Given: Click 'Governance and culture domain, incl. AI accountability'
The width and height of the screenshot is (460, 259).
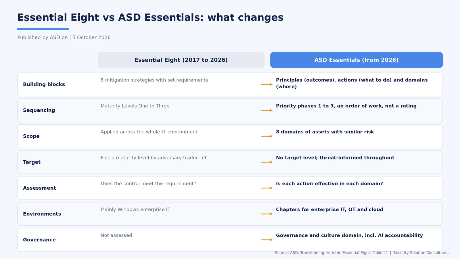Looking at the screenshot, I should pyautogui.click(x=349, y=235).
